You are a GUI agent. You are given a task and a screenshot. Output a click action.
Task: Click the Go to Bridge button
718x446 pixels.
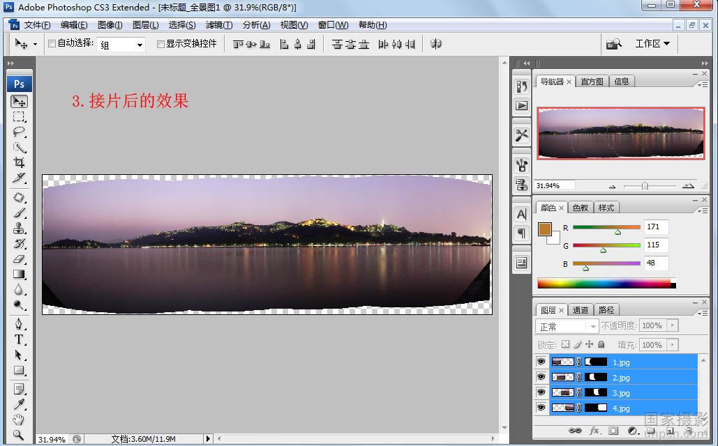[613, 43]
